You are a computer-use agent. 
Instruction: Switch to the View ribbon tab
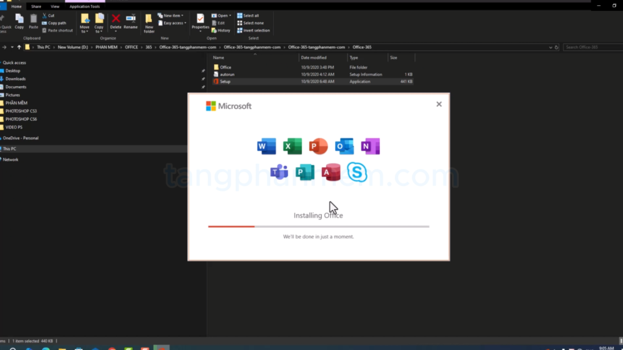coord(55,6)
